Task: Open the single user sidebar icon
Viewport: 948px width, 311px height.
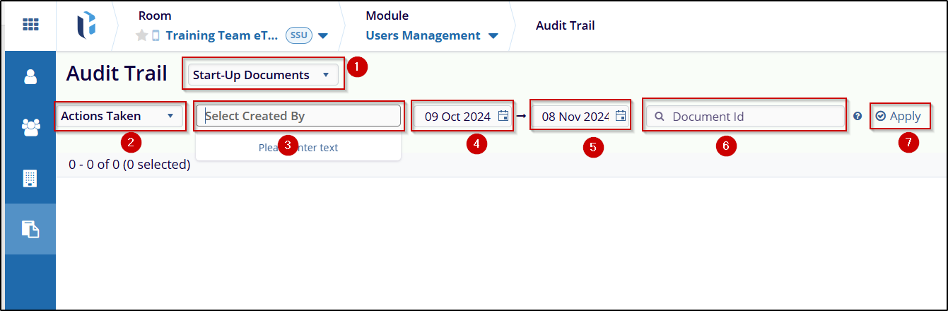Action: tap(30, 76)
